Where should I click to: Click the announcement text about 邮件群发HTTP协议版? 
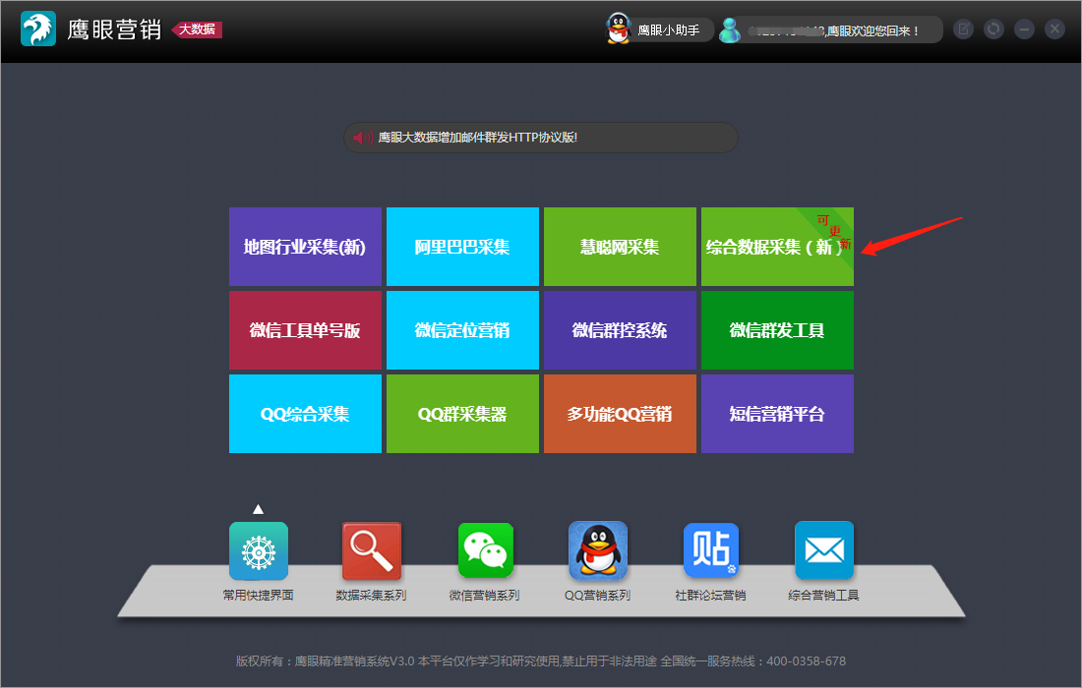[x=477, y=138]
